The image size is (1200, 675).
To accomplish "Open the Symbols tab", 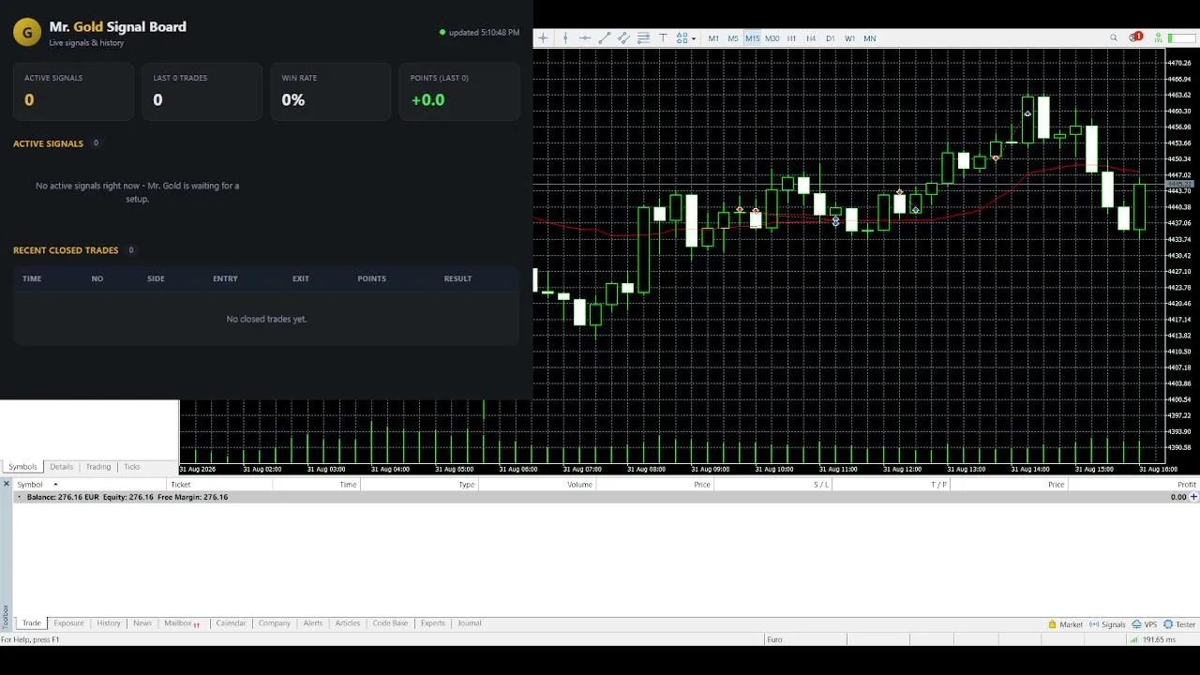I will pos(22,467).
